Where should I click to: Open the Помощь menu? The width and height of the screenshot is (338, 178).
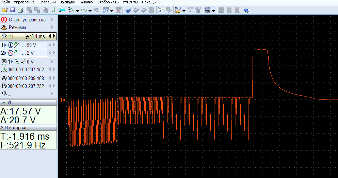click(x=149, y=2)
